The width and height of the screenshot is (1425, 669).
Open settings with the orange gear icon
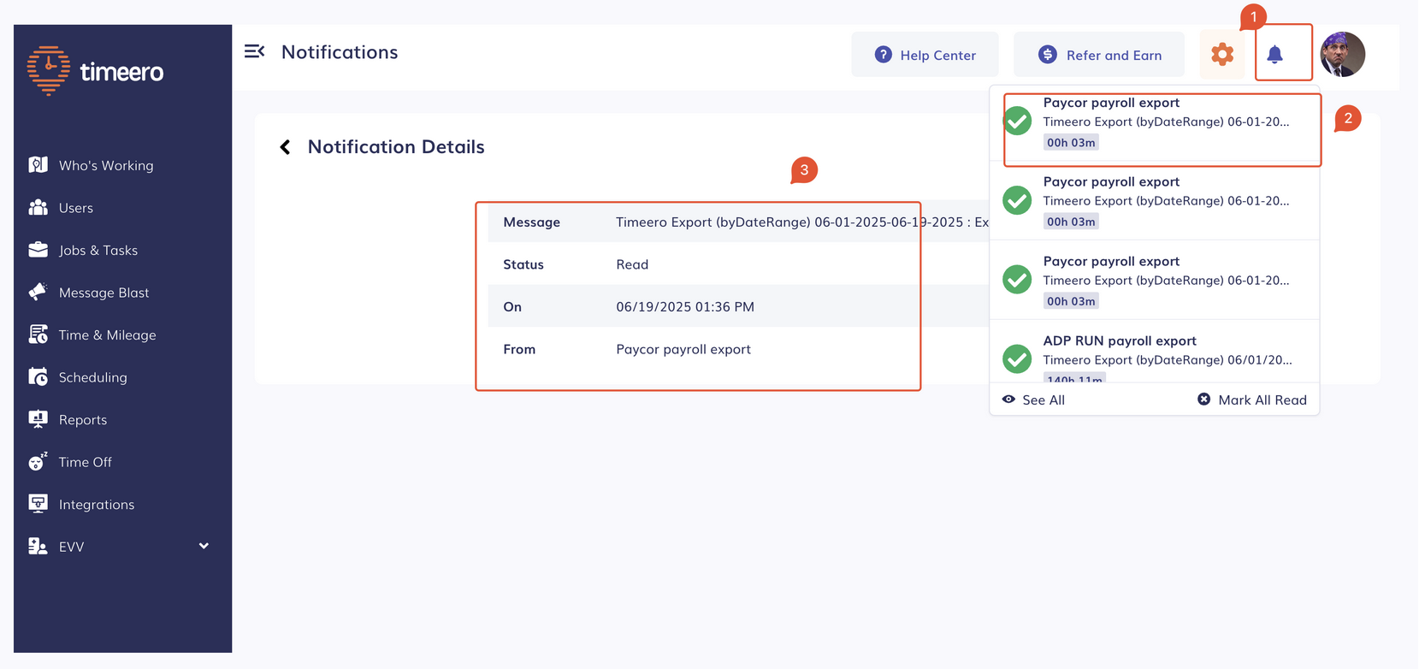click(x=1222, y=54)
